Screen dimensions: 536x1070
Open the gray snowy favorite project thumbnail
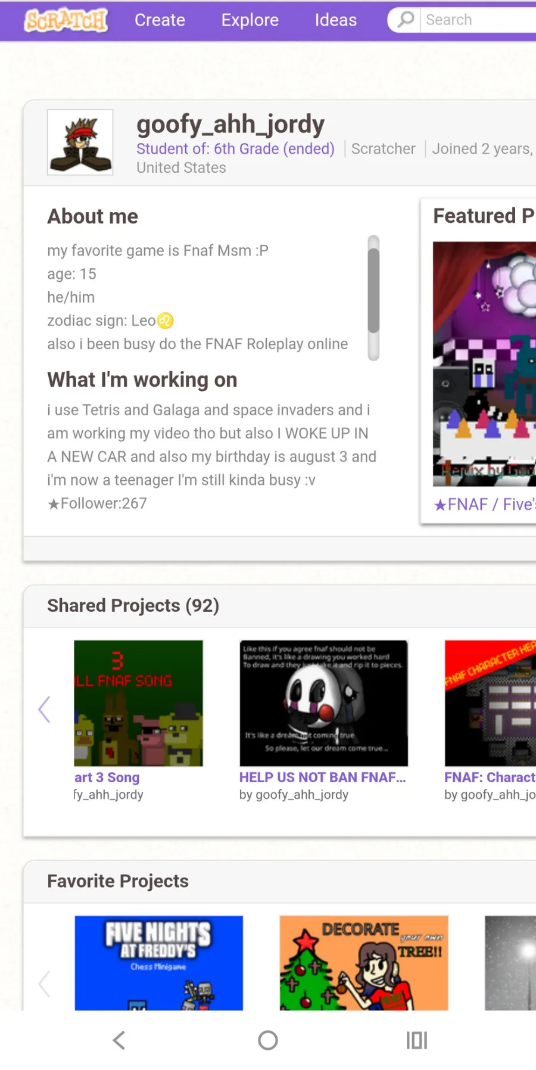pos(510,963)
